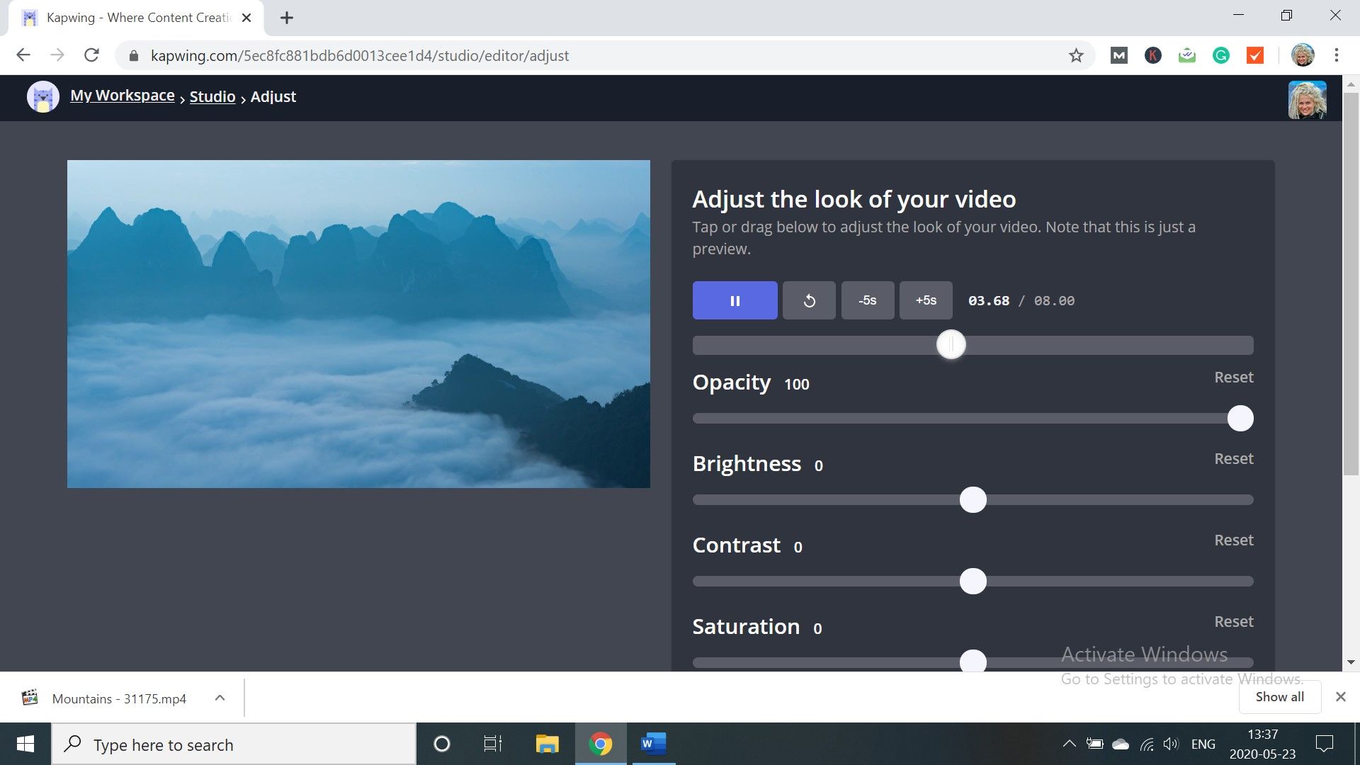Open the Chrome three-dot menu
Viewport: 1360px width, 765px height.
tap(1336, 55)
